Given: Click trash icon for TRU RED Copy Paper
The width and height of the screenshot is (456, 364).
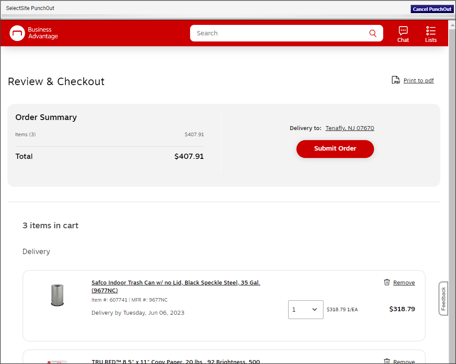Looking at the screenshot, I should pos(387,361).
